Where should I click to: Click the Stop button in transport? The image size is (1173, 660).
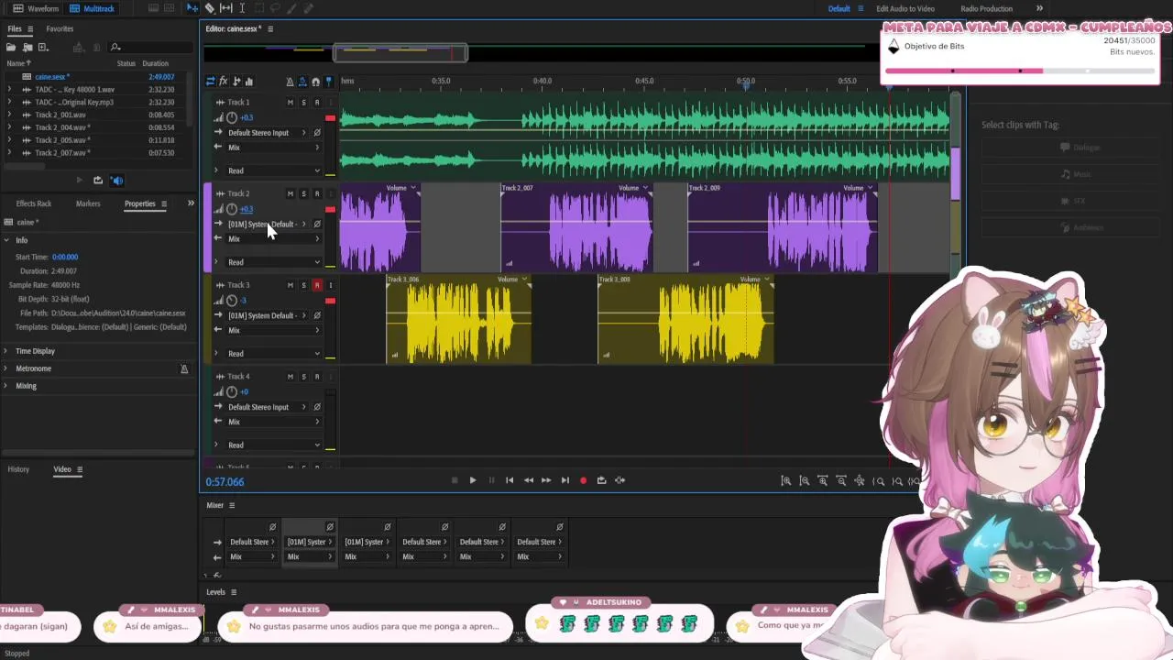pyautogui.click(x=455, y=480)
